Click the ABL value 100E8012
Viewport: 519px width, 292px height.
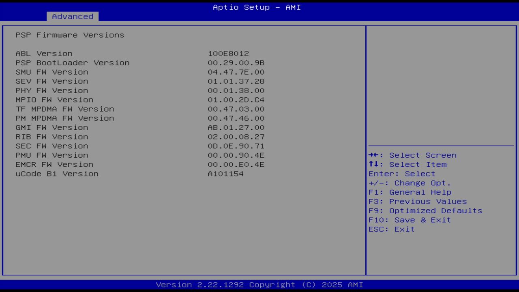228,54
